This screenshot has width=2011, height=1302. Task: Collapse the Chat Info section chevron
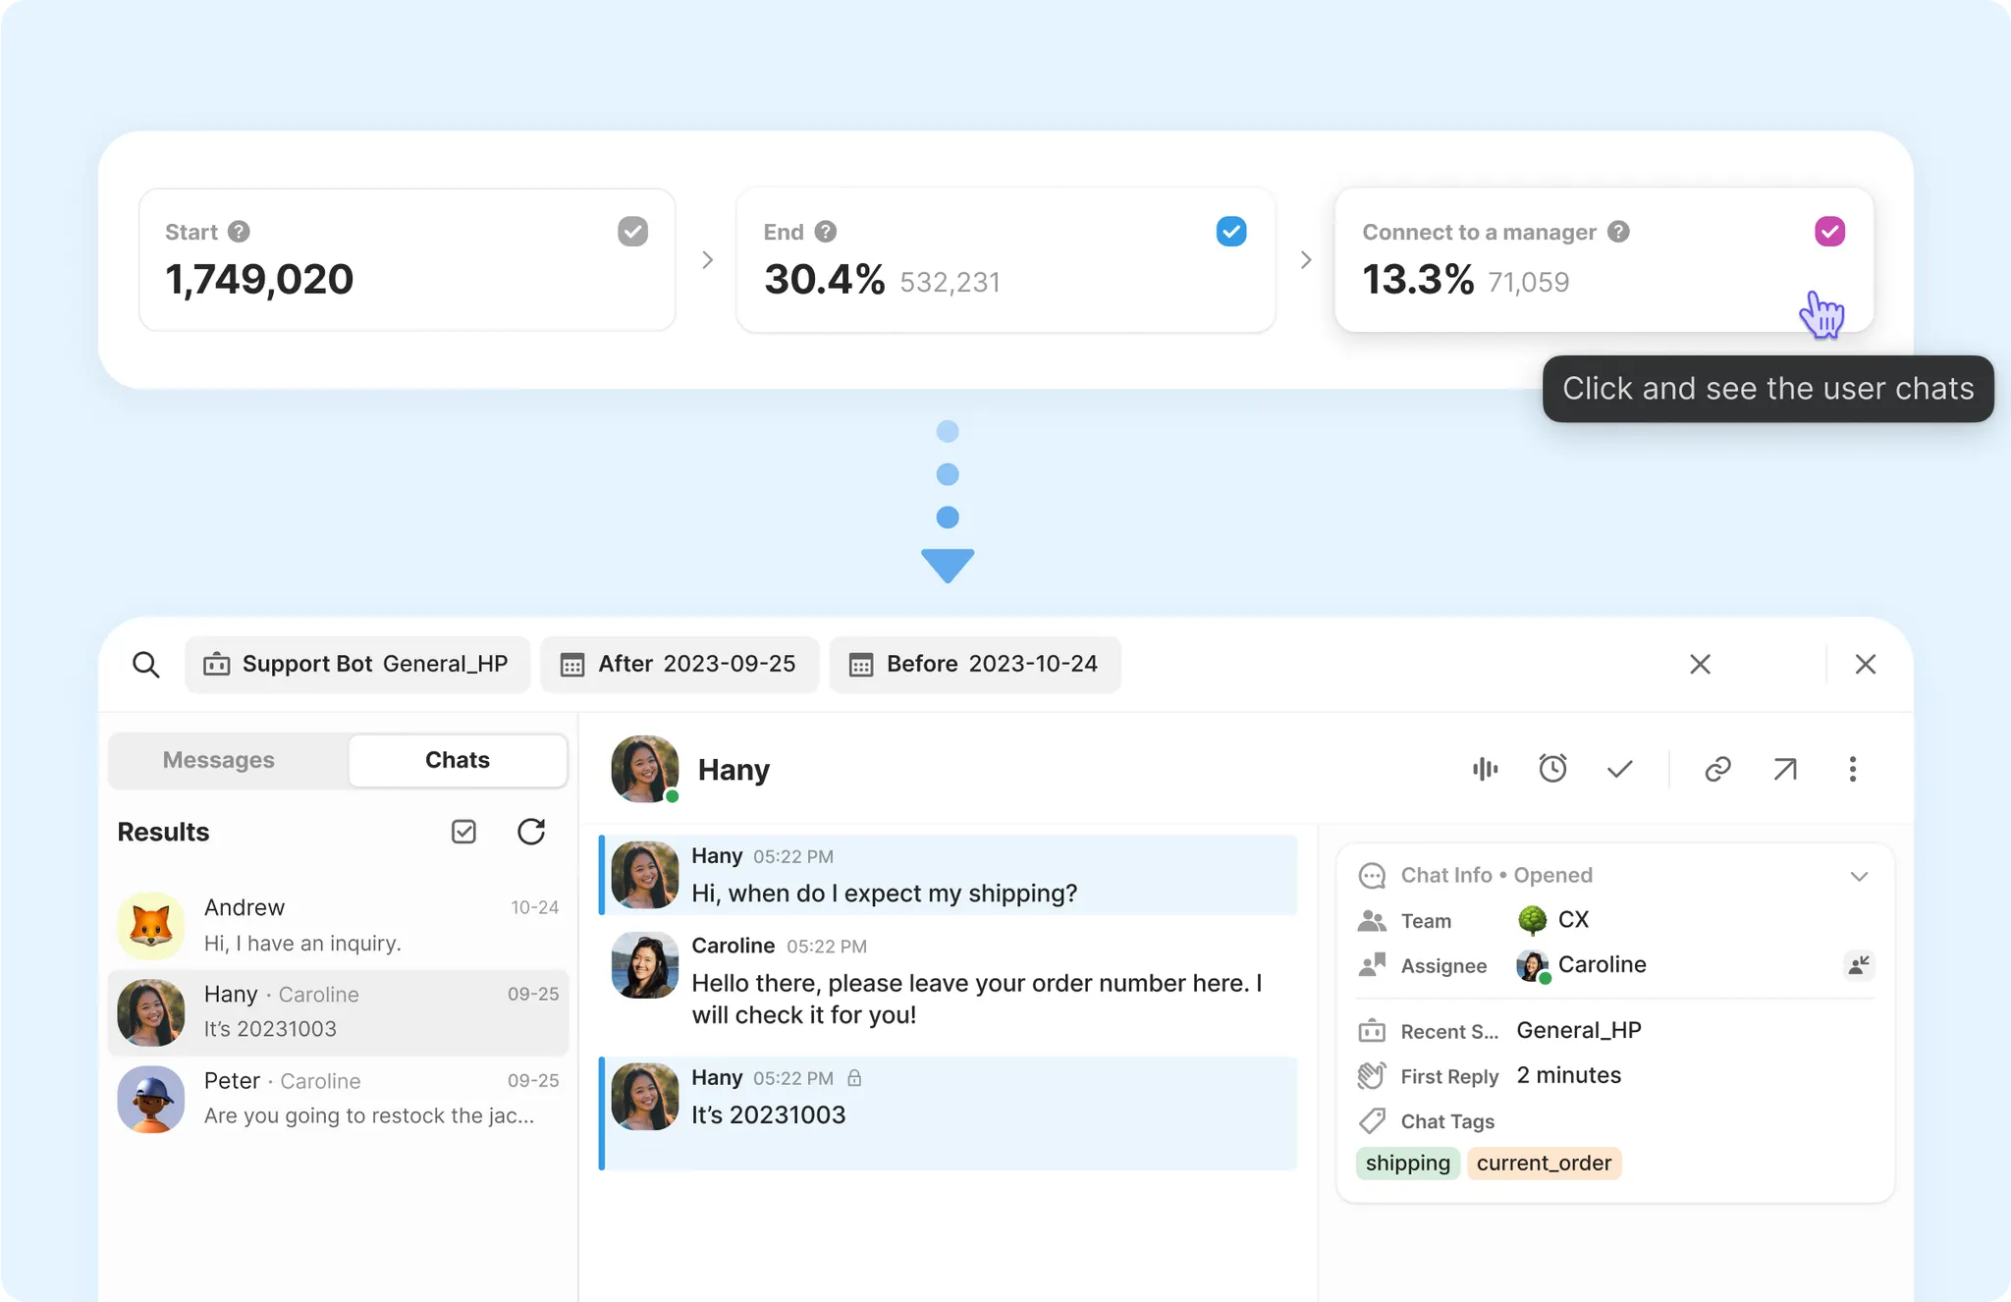[1859, 876]
